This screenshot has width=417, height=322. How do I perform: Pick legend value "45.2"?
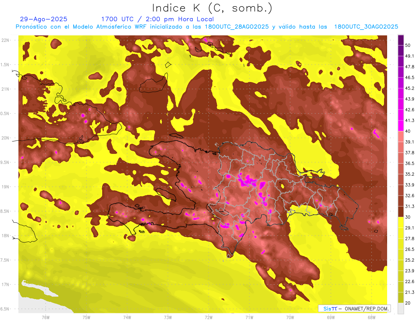click(x=409, y=88)
